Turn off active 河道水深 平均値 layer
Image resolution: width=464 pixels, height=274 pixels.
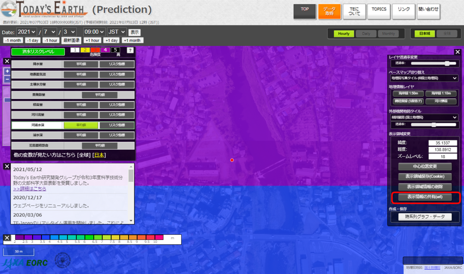point(81,125)
